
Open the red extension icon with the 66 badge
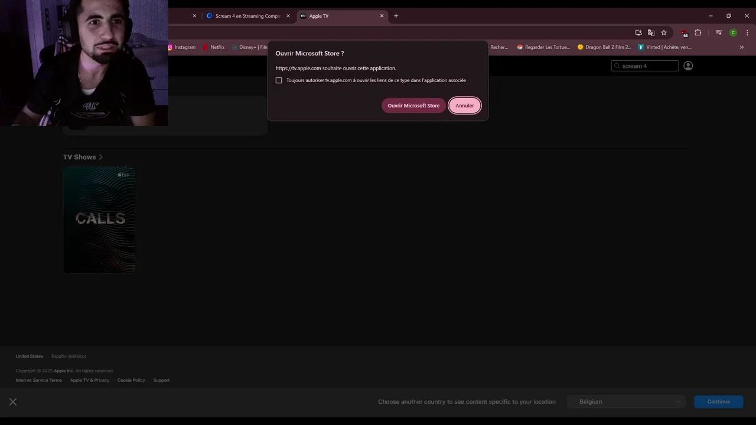click(684, 33)
